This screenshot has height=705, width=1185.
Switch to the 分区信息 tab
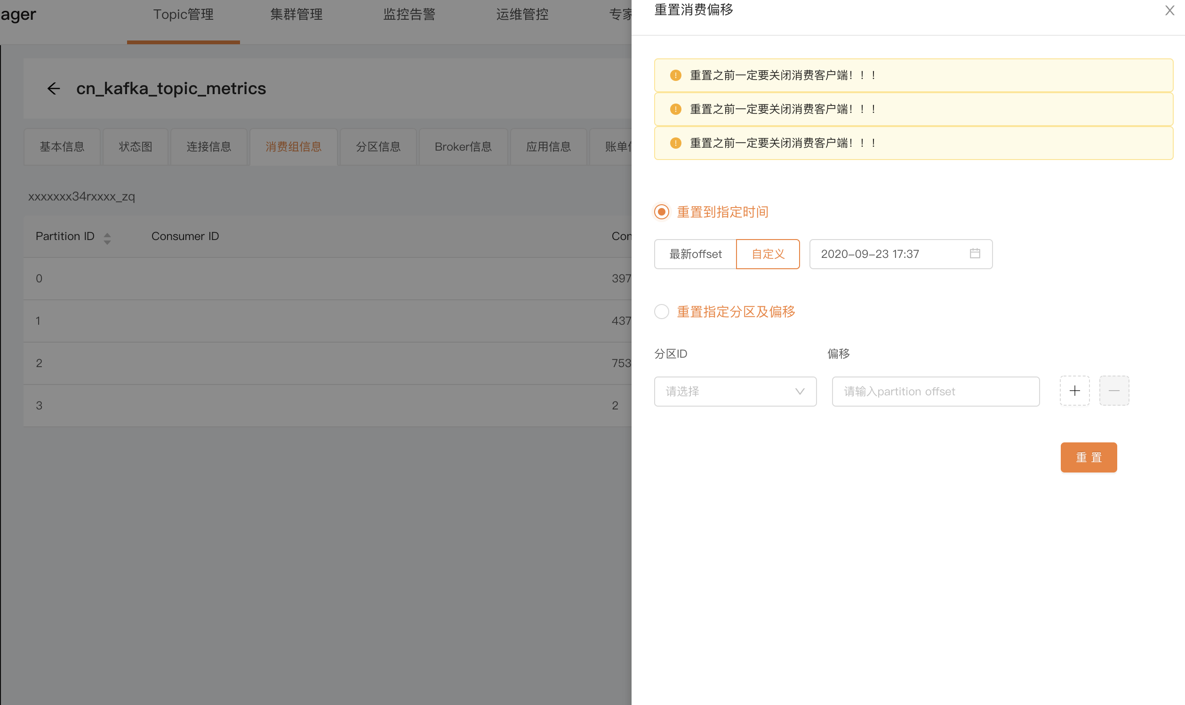pos(378,147)
